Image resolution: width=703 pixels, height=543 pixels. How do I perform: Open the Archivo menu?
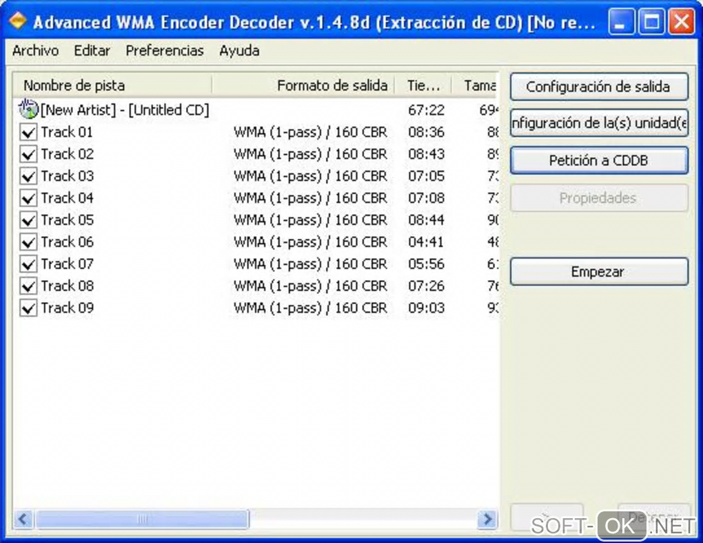click(x=35, y=51)
